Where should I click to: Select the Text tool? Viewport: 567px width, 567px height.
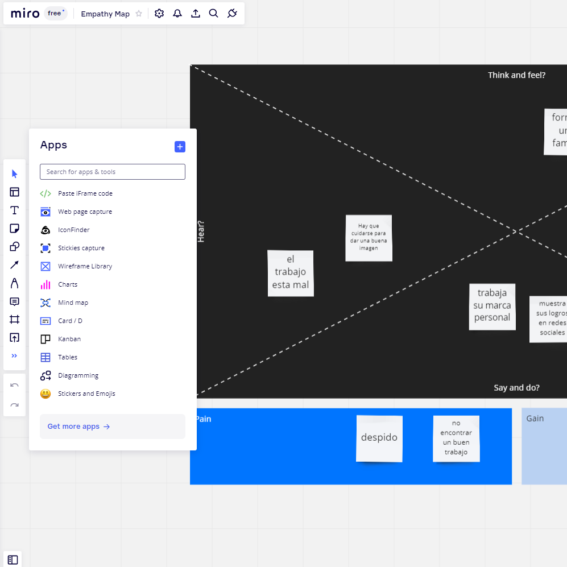click(x=14, y=210)
